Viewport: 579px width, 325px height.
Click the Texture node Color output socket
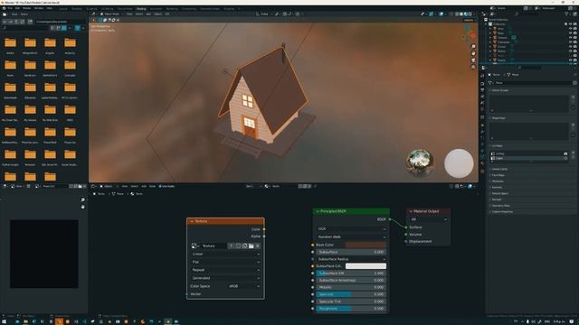[264, 229]
